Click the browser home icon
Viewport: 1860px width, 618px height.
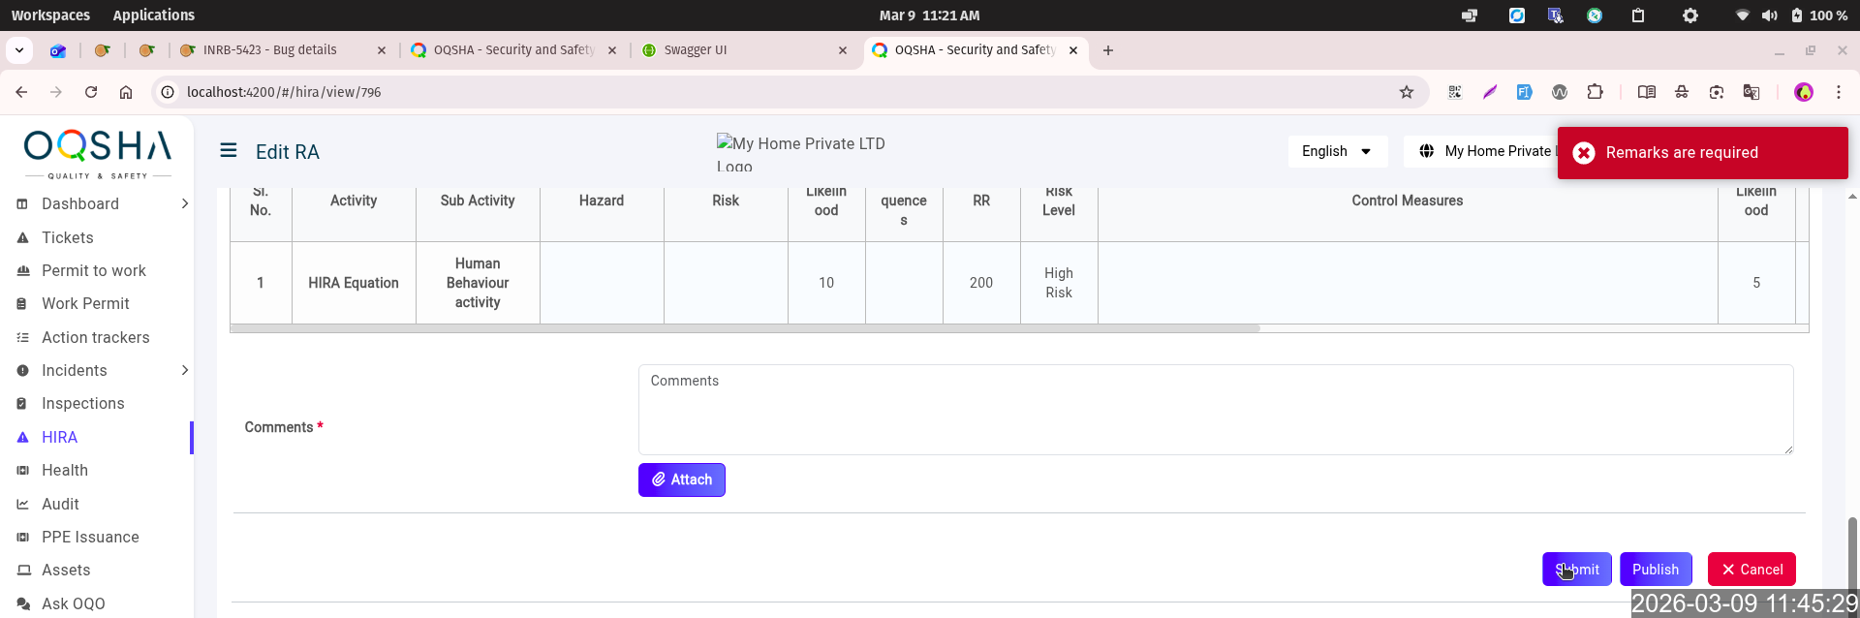[126, 92]
